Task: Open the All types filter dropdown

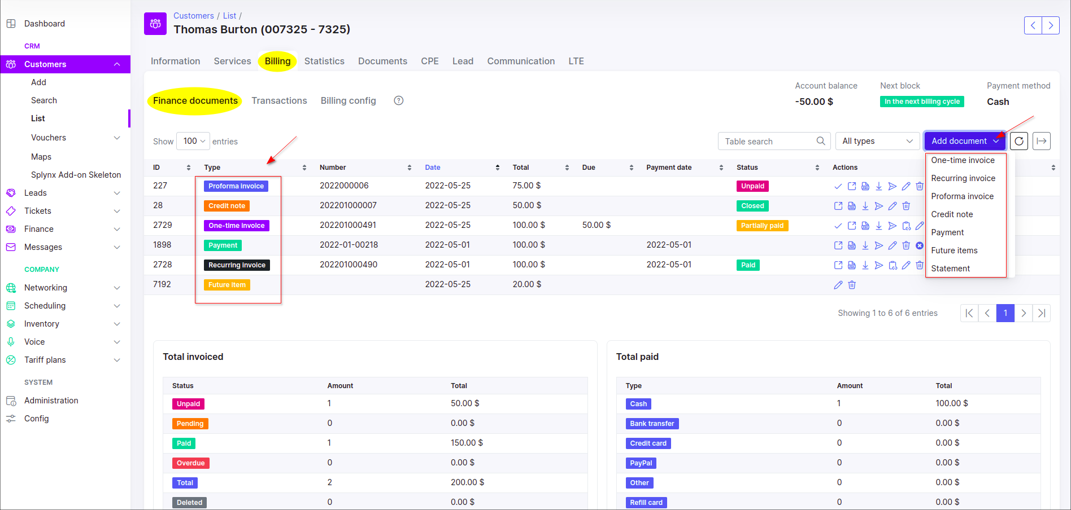Action: pos(877,141)
